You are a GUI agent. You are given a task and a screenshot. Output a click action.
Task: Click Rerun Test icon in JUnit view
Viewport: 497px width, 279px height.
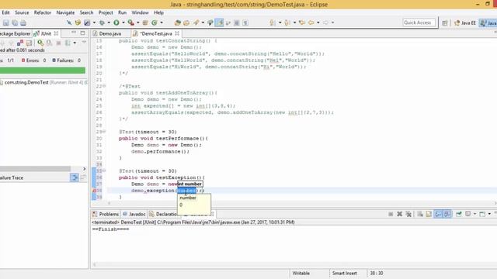40,43
